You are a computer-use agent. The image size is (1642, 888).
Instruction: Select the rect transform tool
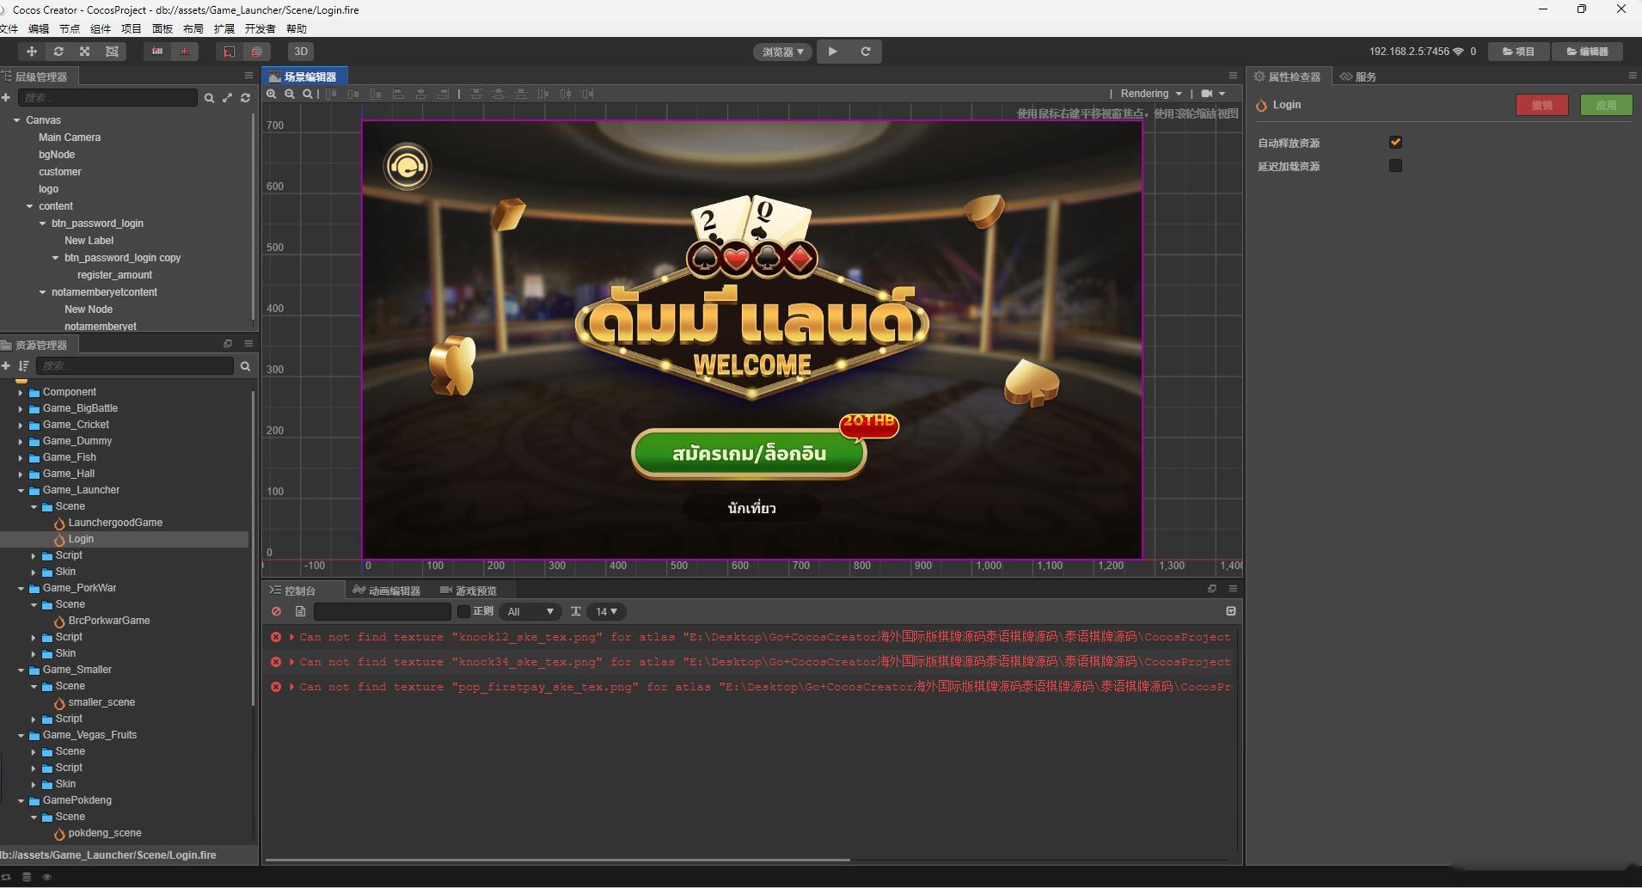112,52
